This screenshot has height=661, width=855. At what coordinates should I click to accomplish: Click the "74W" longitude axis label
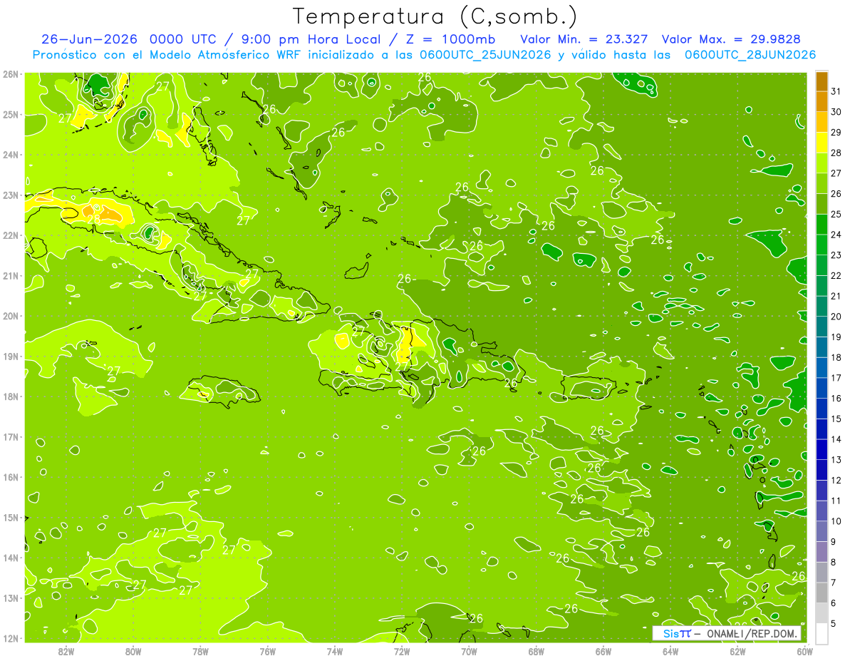coord(334,652)
